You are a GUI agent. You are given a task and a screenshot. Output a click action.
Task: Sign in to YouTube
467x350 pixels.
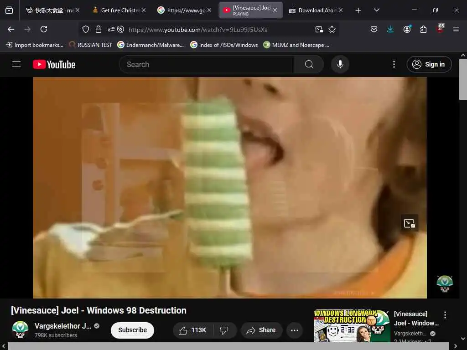[429, 64]
